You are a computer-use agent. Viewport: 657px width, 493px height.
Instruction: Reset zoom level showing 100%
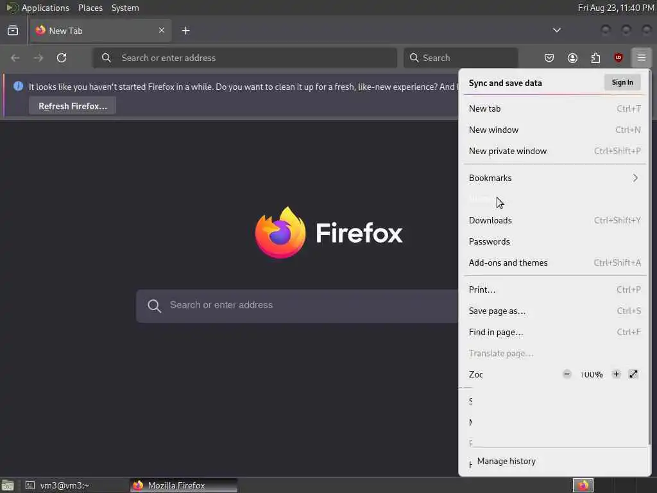pyautogui.click(x=591, y=374)
